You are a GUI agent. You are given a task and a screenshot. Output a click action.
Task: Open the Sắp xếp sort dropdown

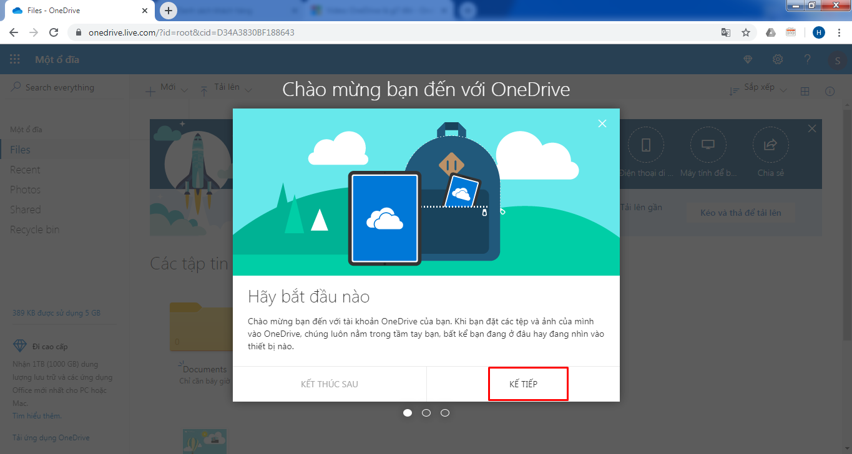[x=758, y=90]
